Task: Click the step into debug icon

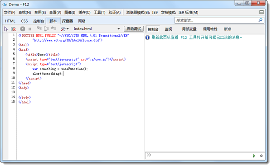Action: coord(39,29)
